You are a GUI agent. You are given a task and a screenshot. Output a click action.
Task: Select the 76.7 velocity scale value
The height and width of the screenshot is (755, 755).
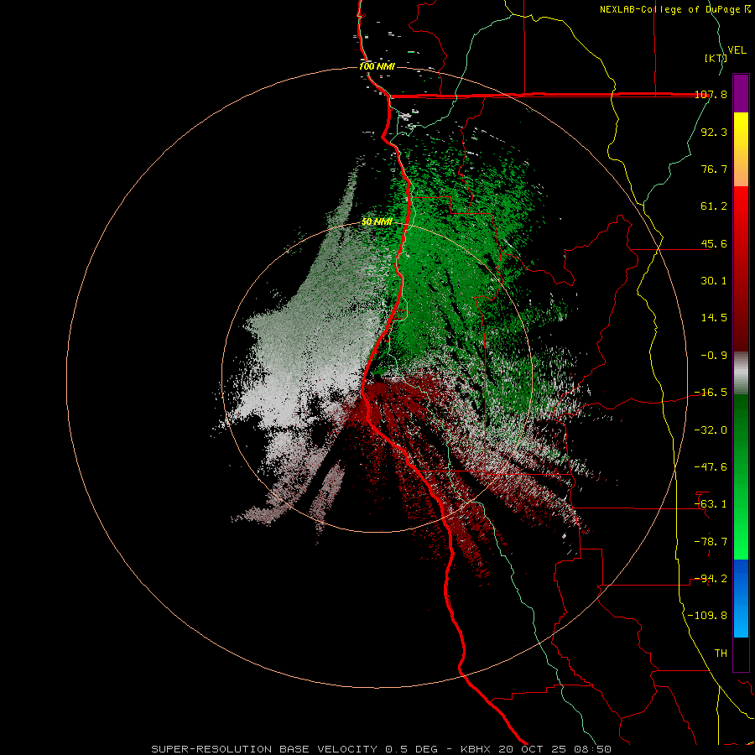click(x=714, y=169)
